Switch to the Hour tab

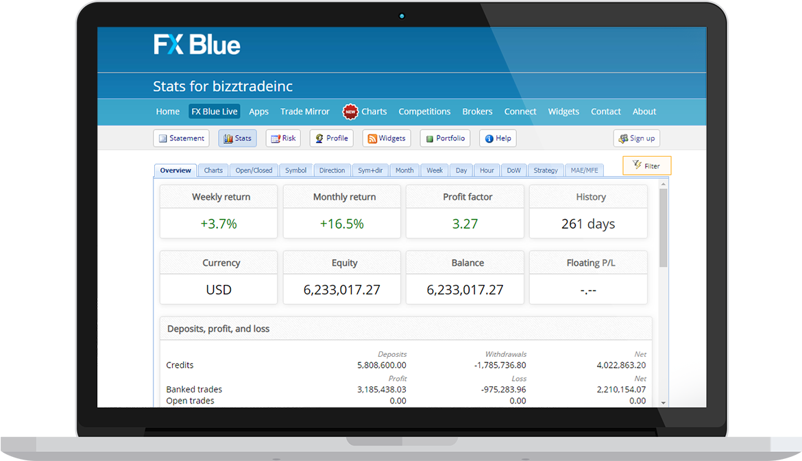[x=487, y=171]
